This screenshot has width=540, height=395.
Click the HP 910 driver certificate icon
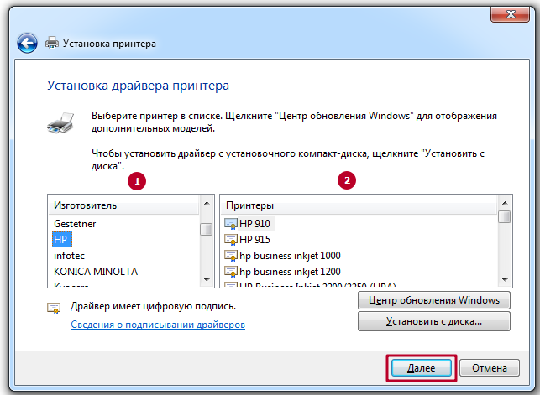tap(230, 224)
